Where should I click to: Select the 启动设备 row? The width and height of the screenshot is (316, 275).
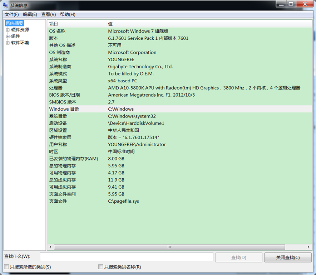click(x=180, y=123)
